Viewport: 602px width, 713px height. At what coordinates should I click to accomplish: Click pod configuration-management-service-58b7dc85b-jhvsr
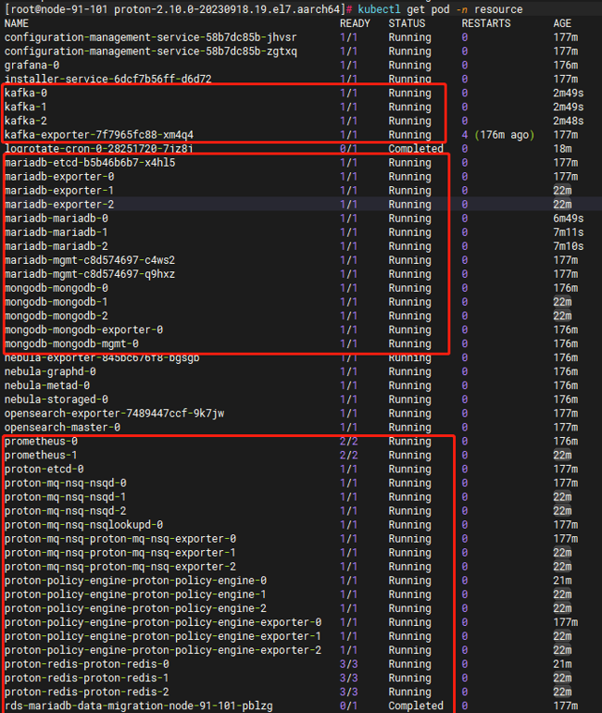150,37
